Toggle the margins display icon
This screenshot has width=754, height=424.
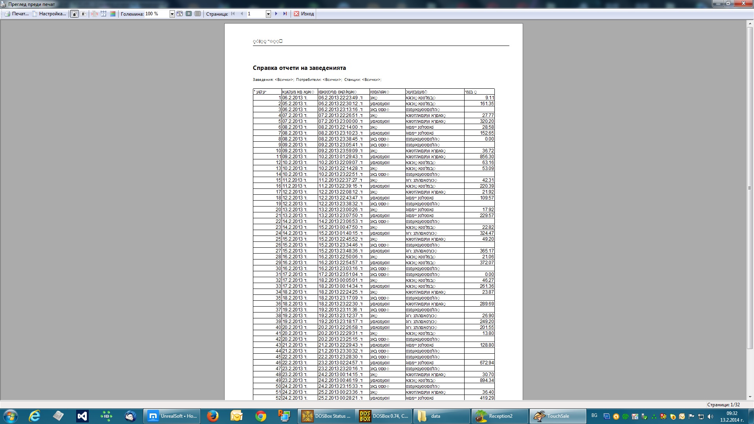(x=95, y=14)
